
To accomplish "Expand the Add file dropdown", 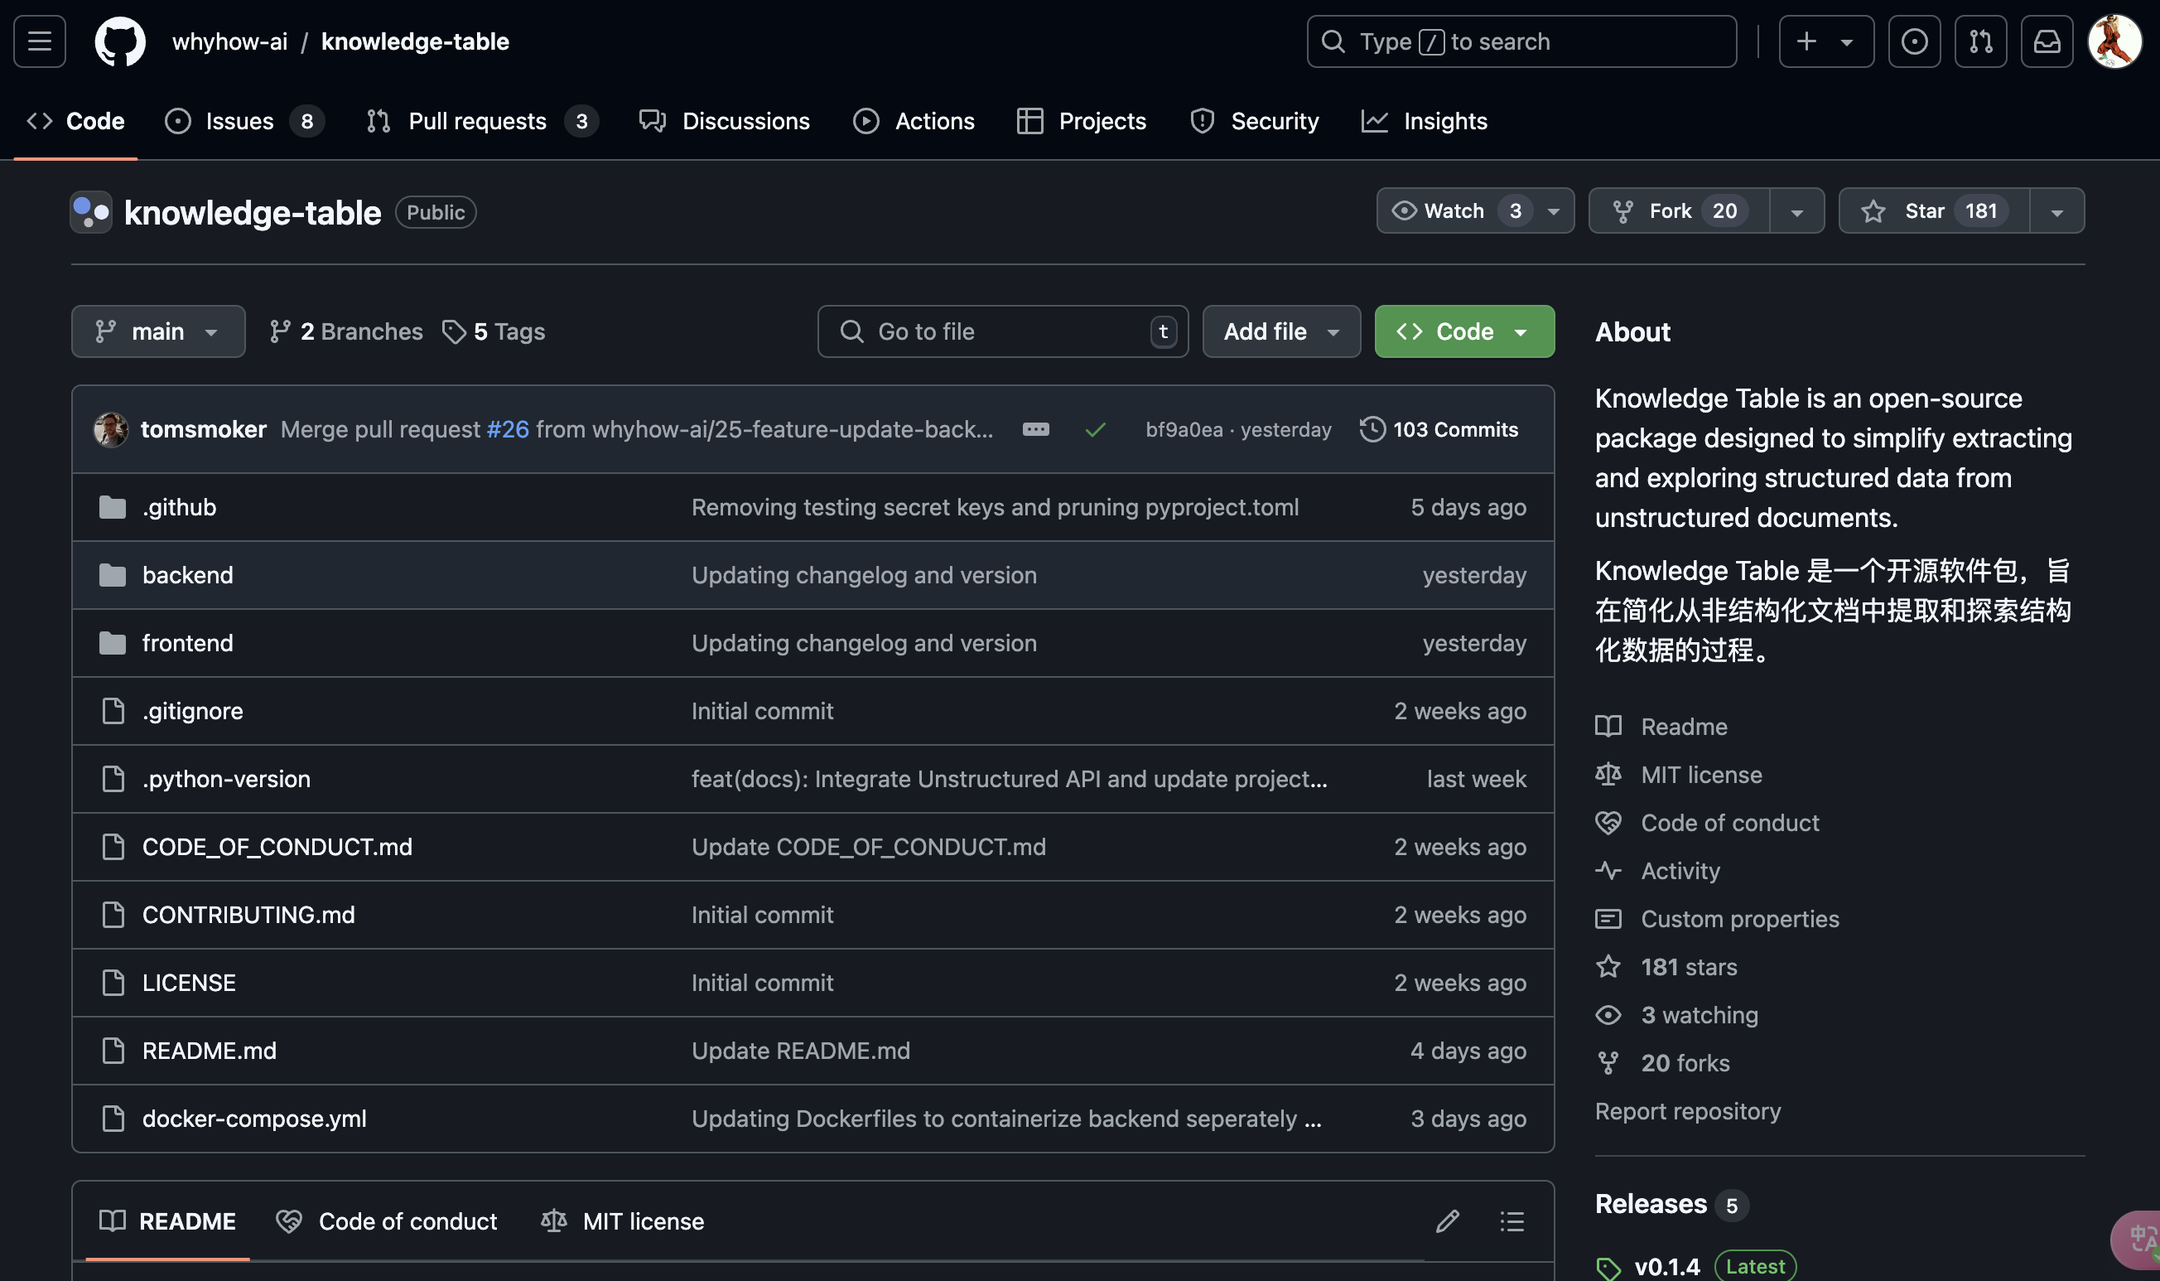I will click(x=1281, y=331).
